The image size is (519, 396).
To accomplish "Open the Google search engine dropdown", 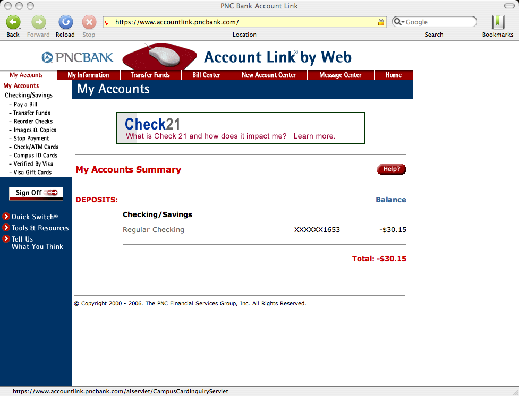I will (x=398, y=22).
